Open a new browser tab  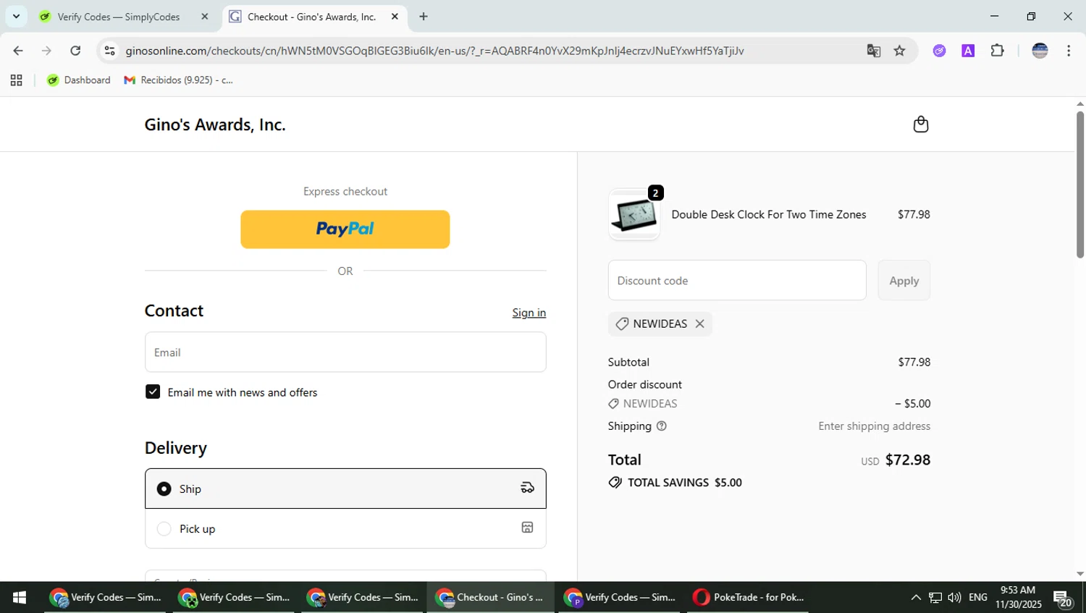[424, 17]
